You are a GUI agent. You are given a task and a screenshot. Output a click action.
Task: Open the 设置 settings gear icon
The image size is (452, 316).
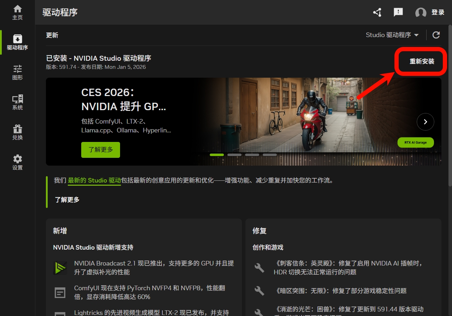pos(17,162)
